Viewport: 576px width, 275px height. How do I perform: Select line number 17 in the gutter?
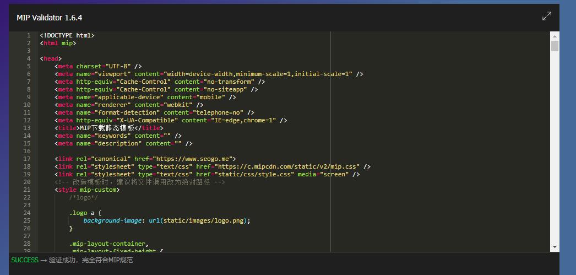point(27,159)
